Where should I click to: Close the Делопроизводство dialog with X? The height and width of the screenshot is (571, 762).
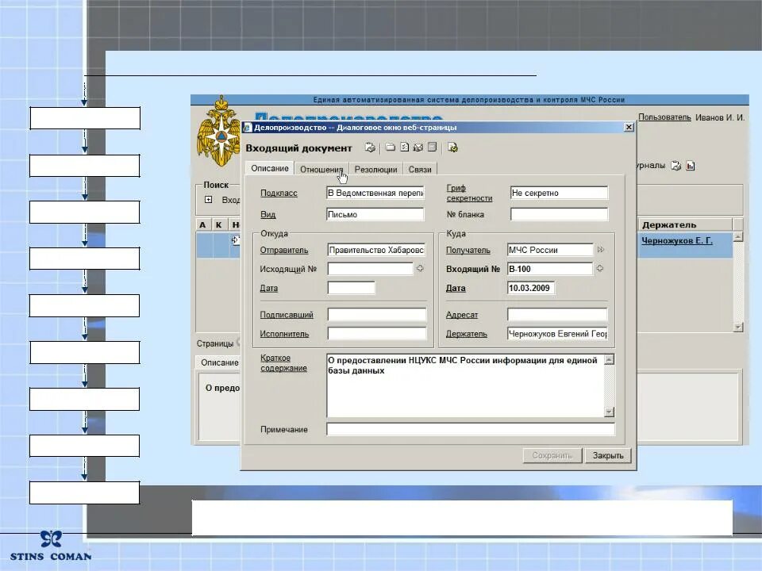point(629,127)
